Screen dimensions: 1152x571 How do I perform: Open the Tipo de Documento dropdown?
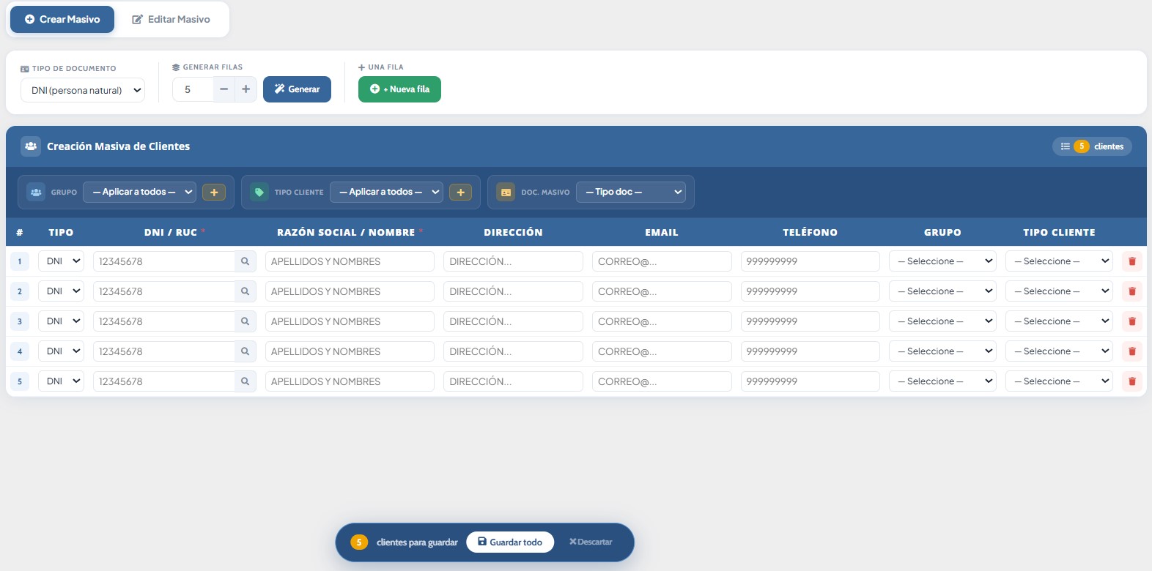[x=83, y=91]
